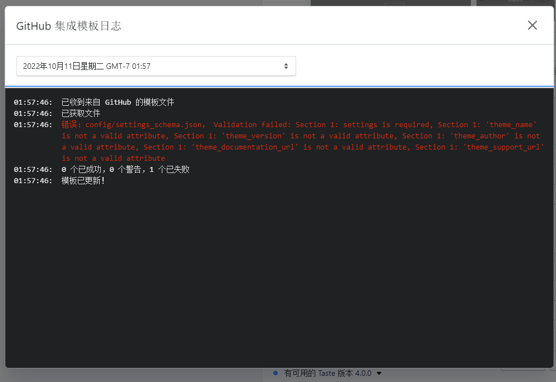Click the blue status dot before 有可用的
Screen dimensions: 556x382
(275, 373)
